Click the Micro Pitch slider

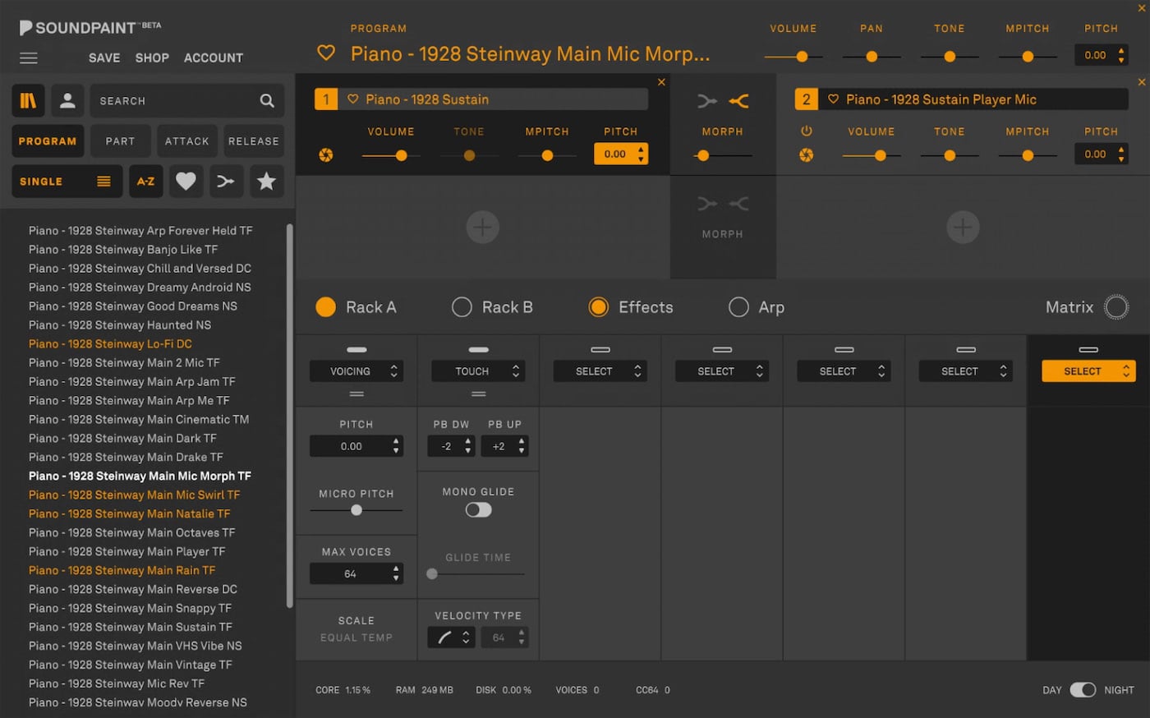pos(356,510)
